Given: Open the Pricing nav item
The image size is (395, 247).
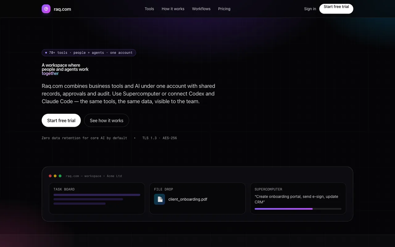Looking at the screenshot, I should pyautogui.click(x=224, y=9).
